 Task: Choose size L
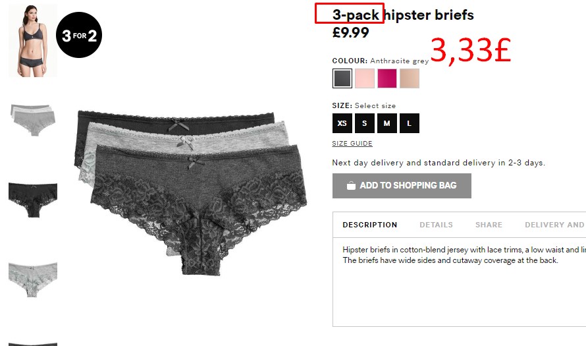(410, 123)
